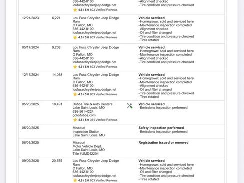View 803 Verified Reviews in the 12/21/2023 row
244x183 pixels.
pos(104,37)
